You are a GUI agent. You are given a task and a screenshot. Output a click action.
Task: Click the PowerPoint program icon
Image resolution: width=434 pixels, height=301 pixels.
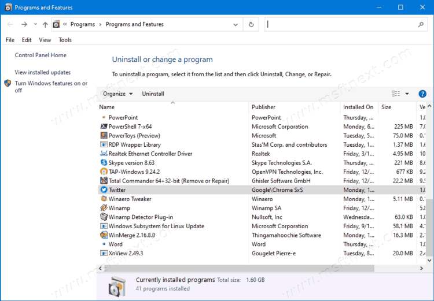coord(104,117)
